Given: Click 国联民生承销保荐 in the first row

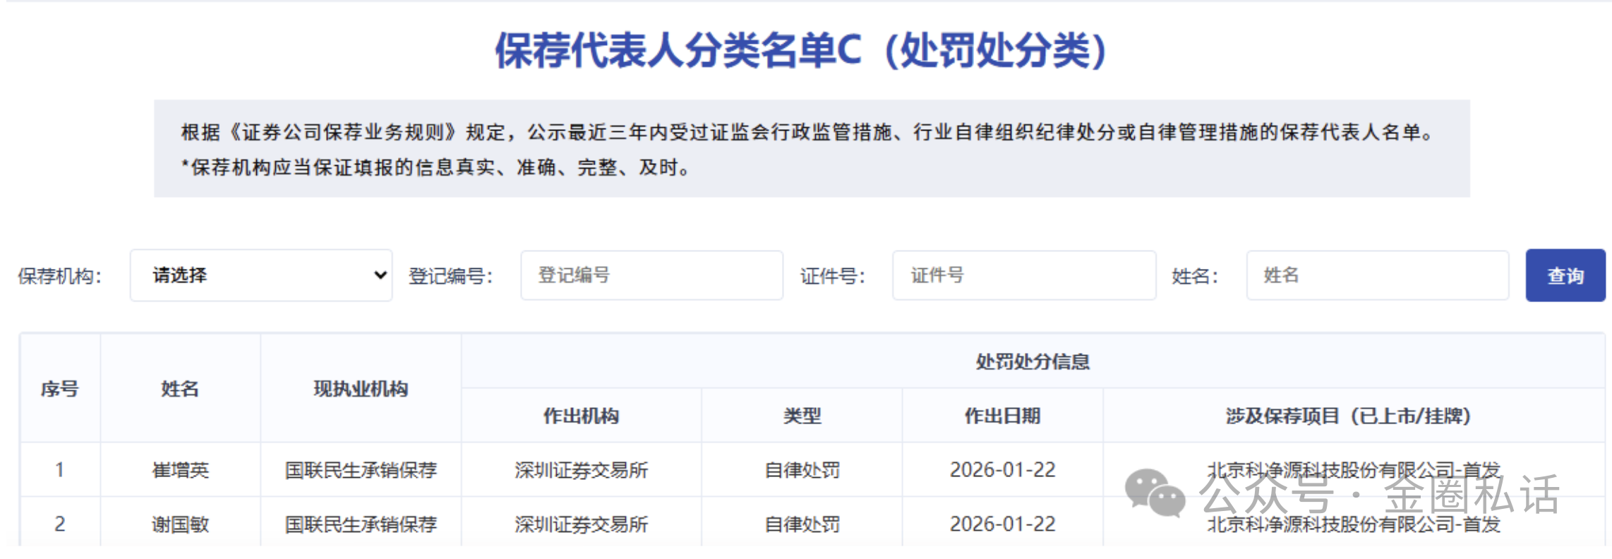Looking at the screenshot, I should 361,470.
